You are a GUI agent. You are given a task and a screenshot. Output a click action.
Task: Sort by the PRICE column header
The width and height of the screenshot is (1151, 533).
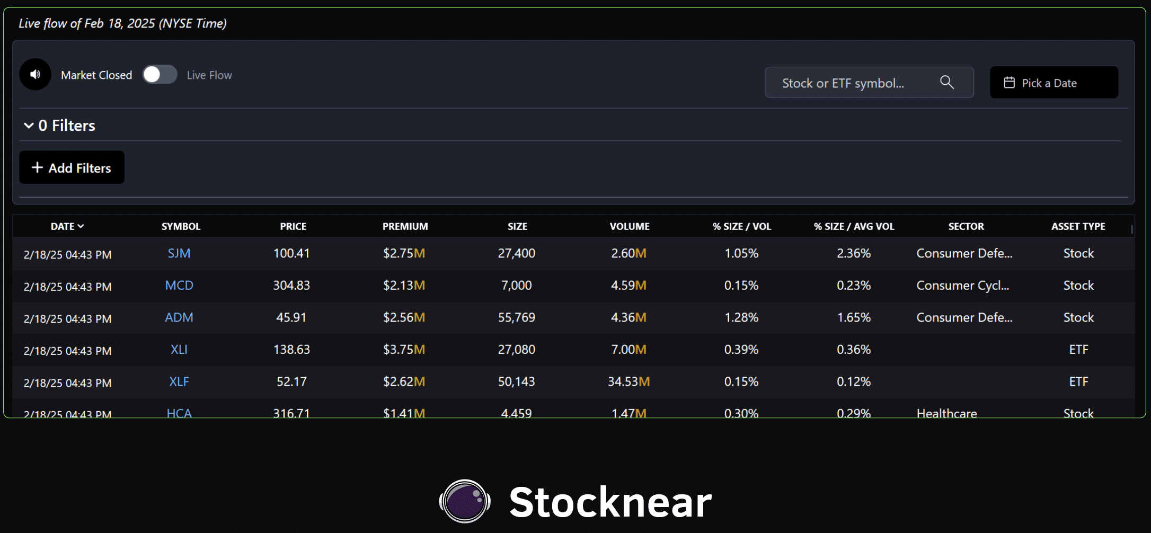[x=293, y=226]
